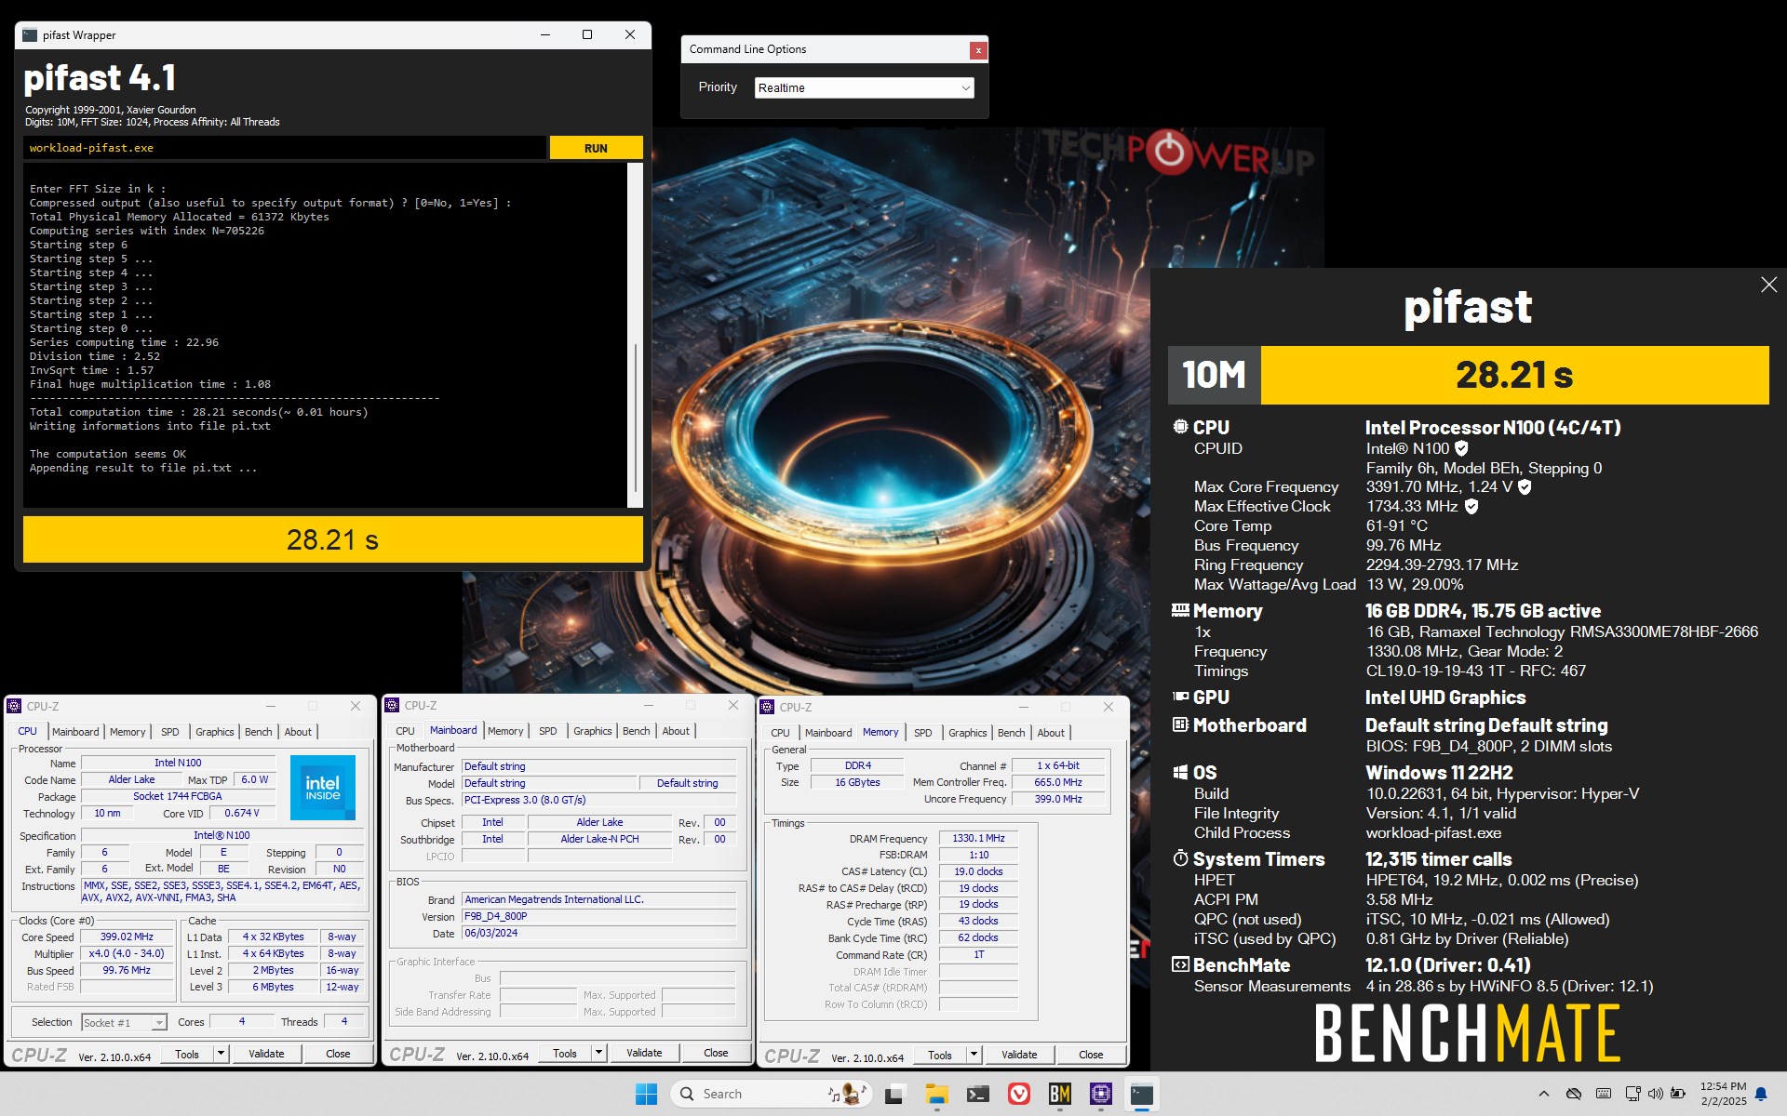Click CPU-Z title icon in first window
Screen dimensions: 1787x1116
(15, 706)
